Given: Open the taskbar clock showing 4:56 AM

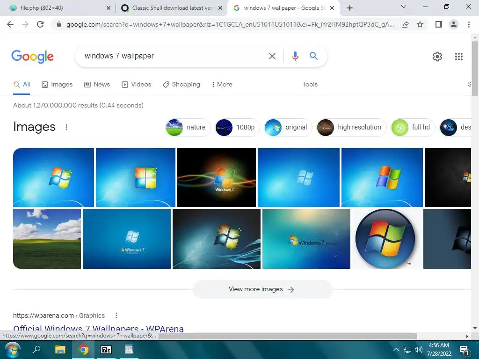Looking at the screenshot, I should point(439,350).
